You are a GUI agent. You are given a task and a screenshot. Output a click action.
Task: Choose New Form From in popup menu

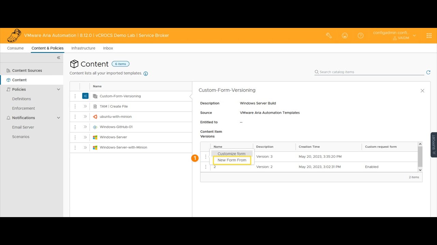(232, 160)
